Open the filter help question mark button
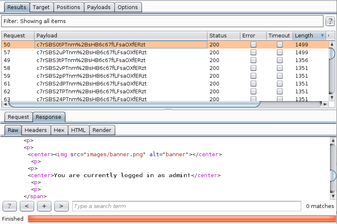This screenshot has height=224, width=337. 330,21
